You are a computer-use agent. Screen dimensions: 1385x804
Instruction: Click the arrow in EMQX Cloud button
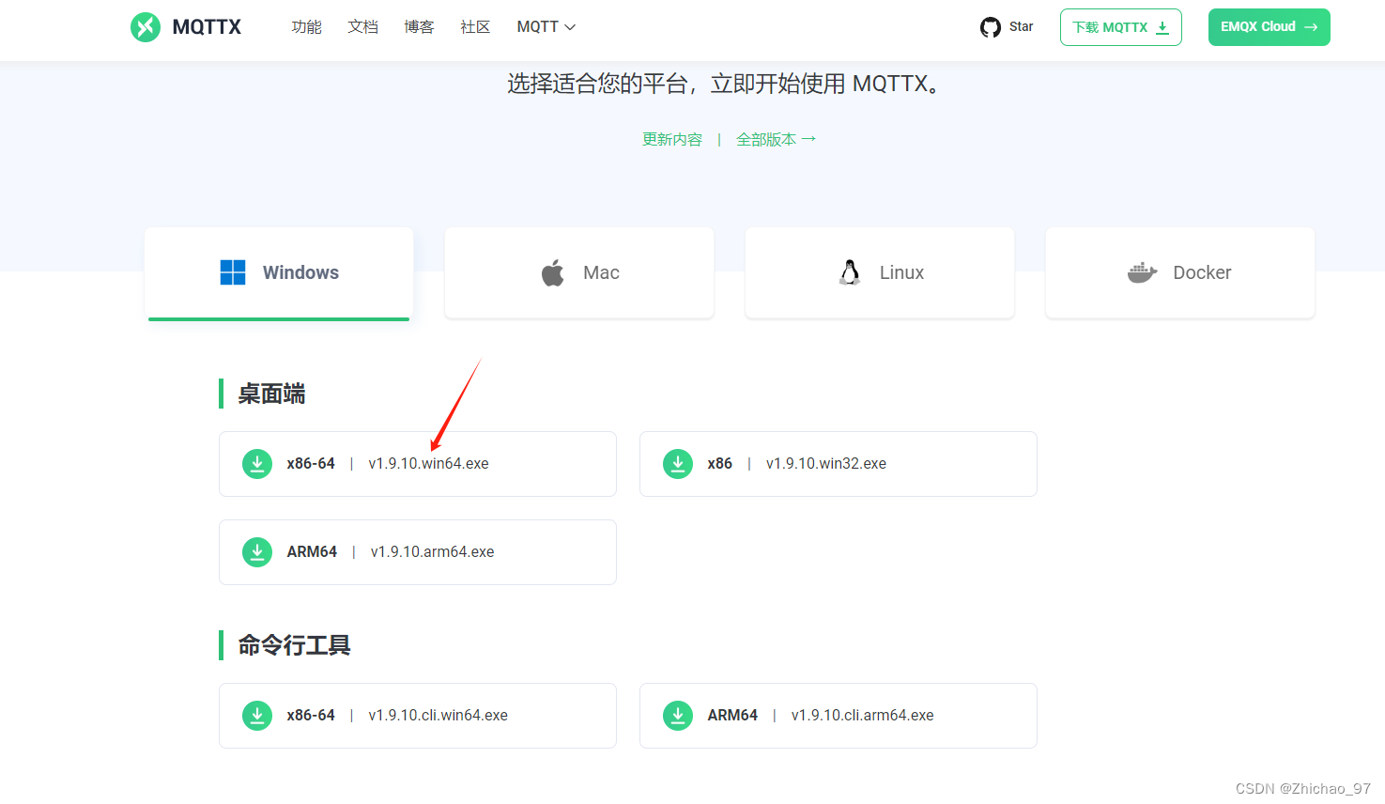click(x=1311, y=27)
